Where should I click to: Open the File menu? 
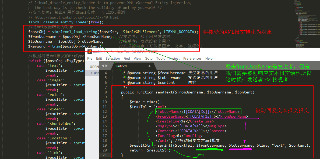coord(90,58)
